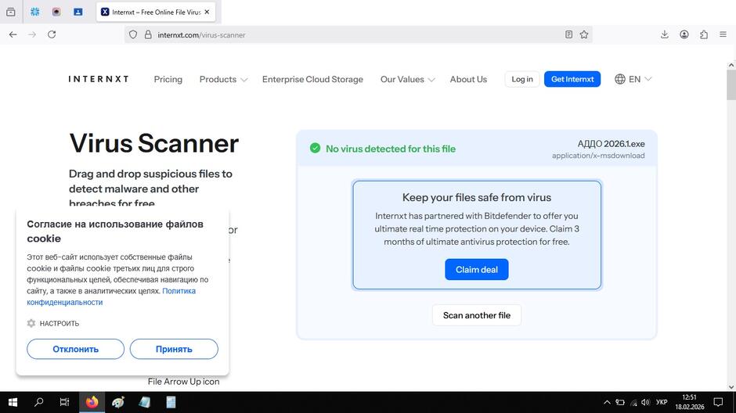
Task: Click the scrollbar up arrow
Action: (x=731, y=65)
